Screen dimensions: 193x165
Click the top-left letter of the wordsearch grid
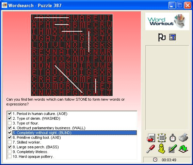pyautogui.click(x=34, y=18)
